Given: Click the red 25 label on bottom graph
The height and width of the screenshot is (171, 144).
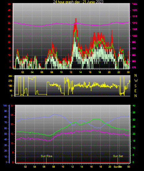Looking at the screenshot, I should [12, 115].
